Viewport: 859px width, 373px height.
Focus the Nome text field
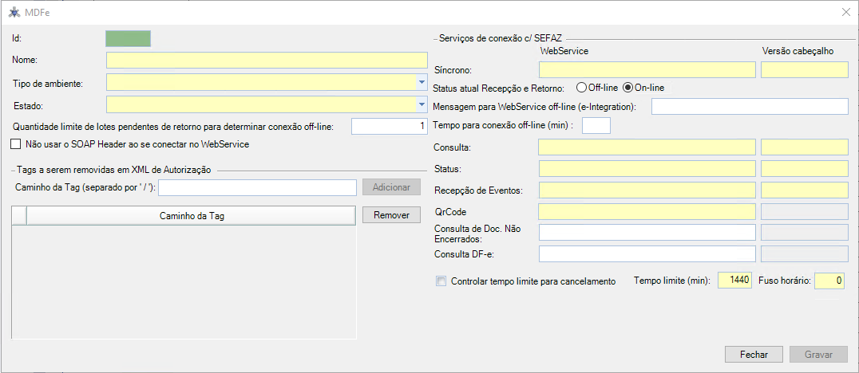tap(267, 61)
